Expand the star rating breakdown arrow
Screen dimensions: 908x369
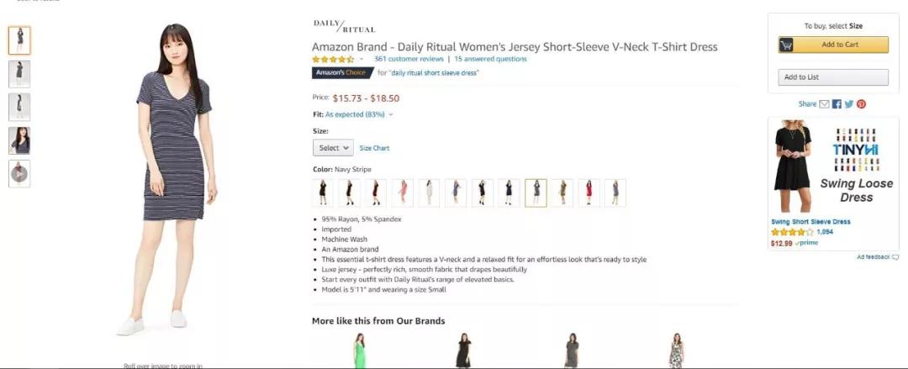point(362,59)
